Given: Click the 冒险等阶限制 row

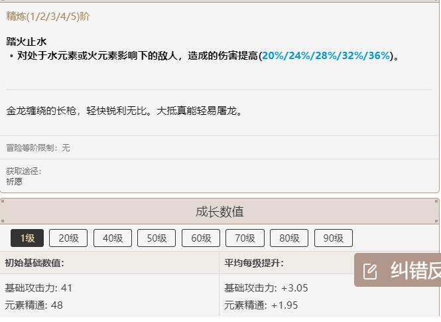Looking at the screenshot, I should [x=220, y=147].
